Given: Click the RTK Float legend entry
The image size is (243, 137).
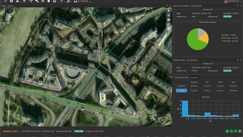Looking at the screenshot, I should coord(230,38).
